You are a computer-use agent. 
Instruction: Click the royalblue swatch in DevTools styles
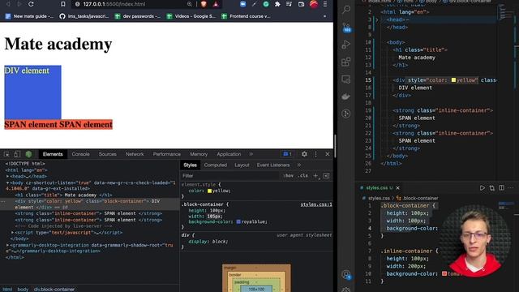(x=238, y=221)
